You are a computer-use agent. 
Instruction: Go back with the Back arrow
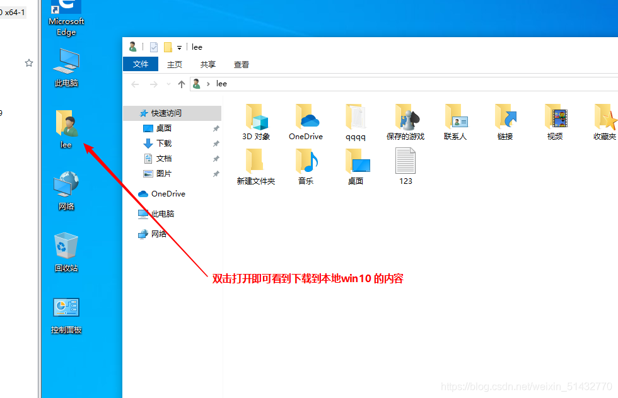pyautogui.click(x=135, y=84)
